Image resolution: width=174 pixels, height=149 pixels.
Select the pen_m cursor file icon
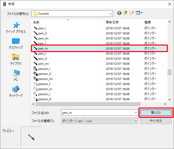pos(35,49)
